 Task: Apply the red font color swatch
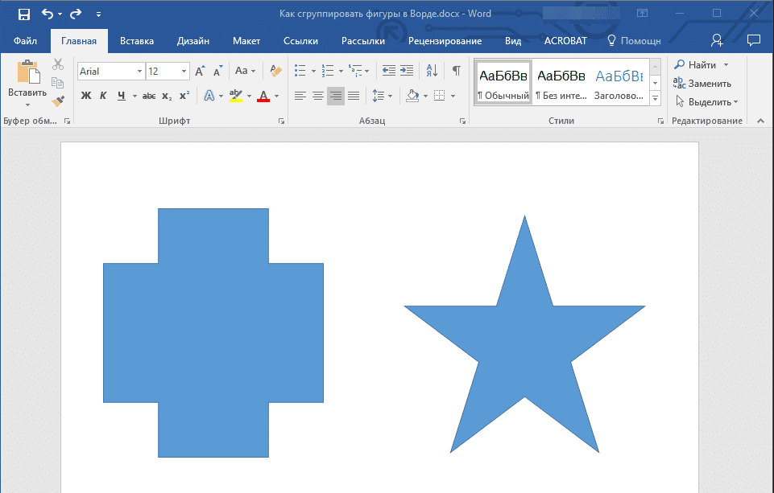[x=263, y=96]
